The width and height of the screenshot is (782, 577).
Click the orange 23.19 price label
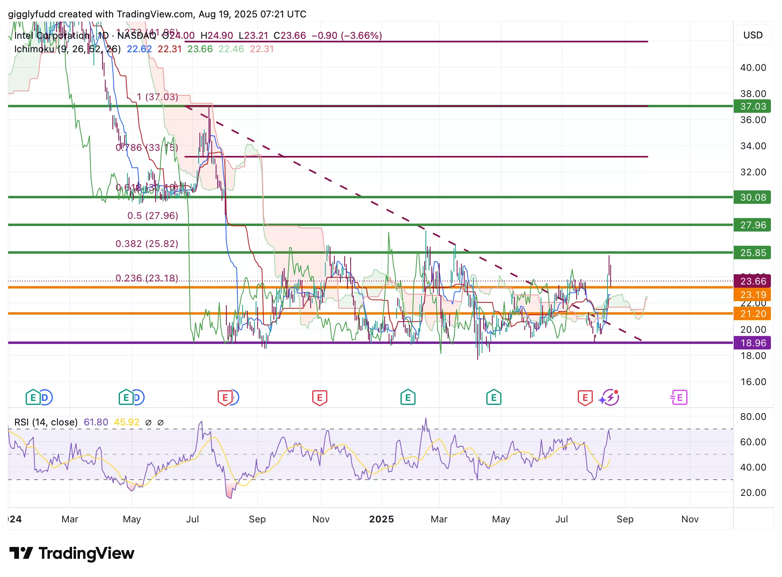(x=752, y=295)
